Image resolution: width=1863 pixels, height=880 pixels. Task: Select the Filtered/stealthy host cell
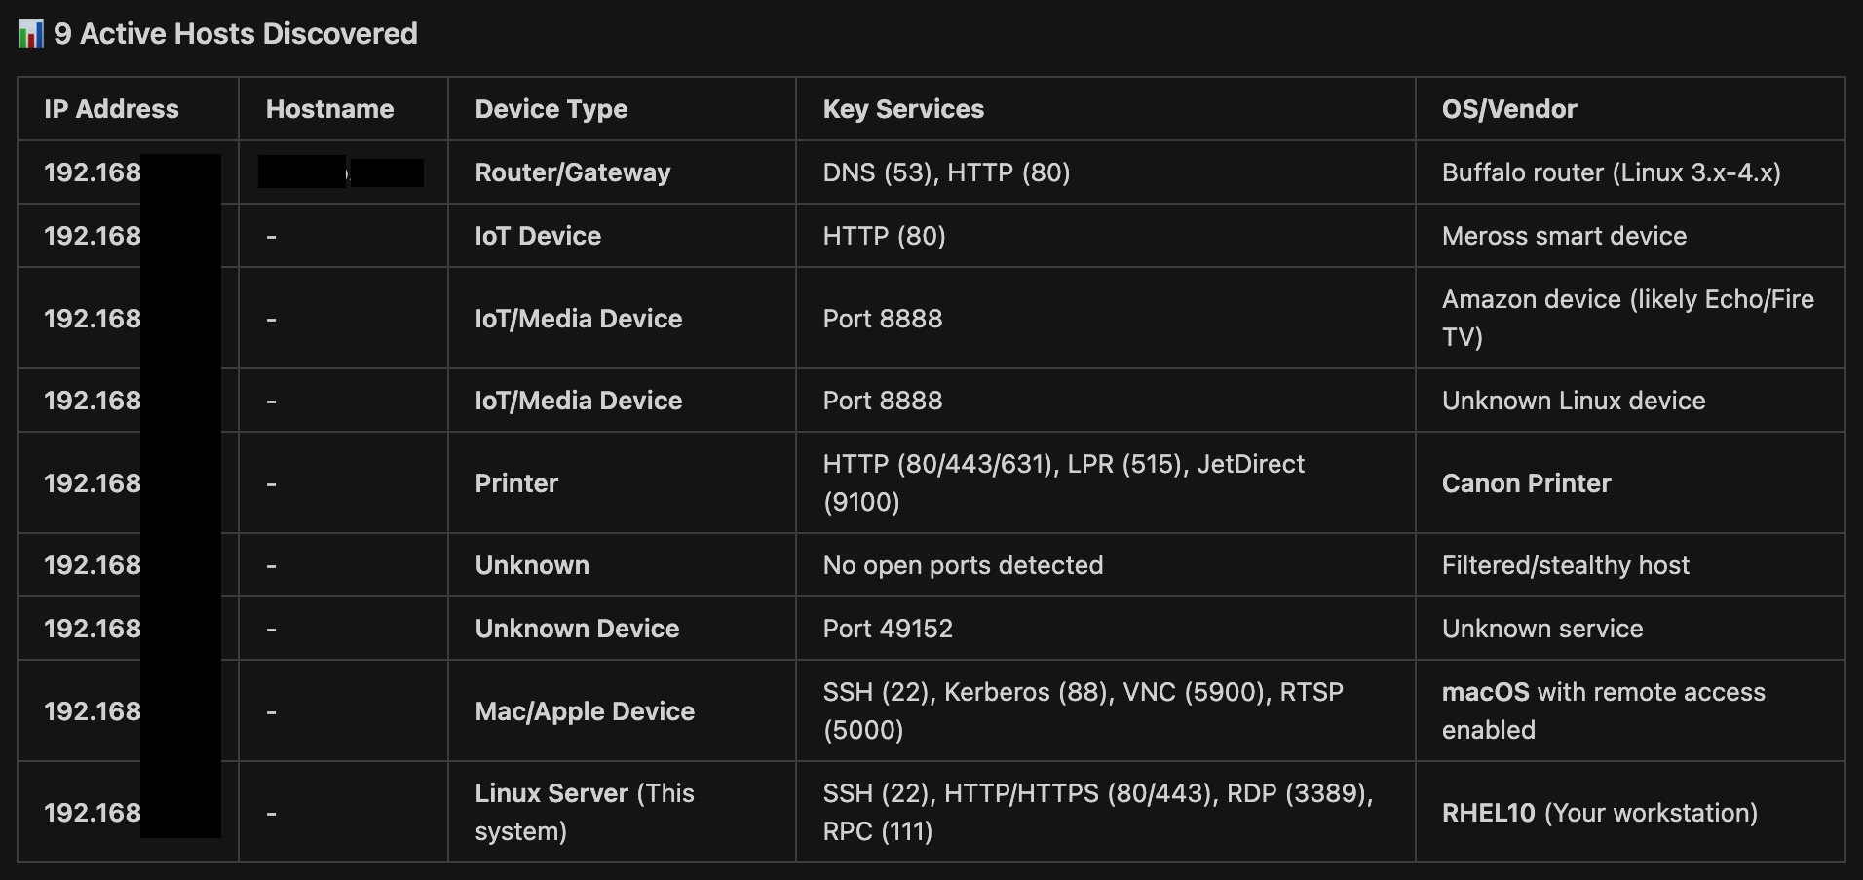point(1565,565)
